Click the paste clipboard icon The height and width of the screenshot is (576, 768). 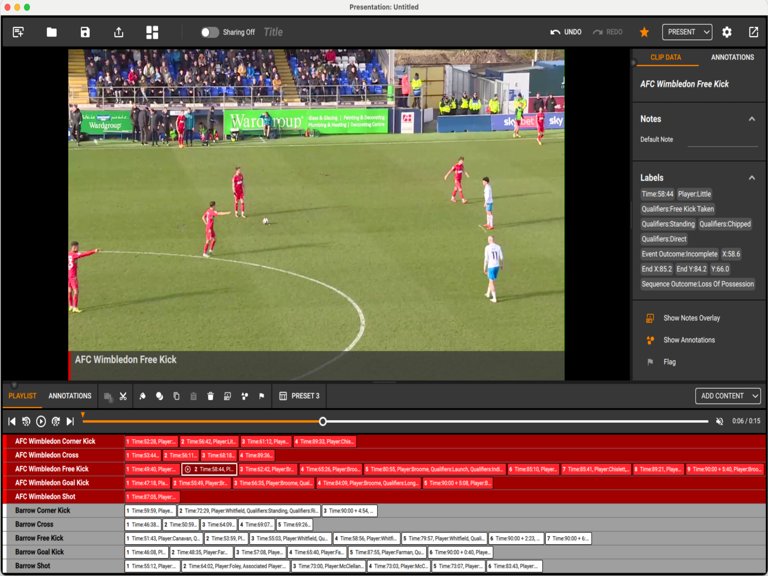click(x=193, y=396)
